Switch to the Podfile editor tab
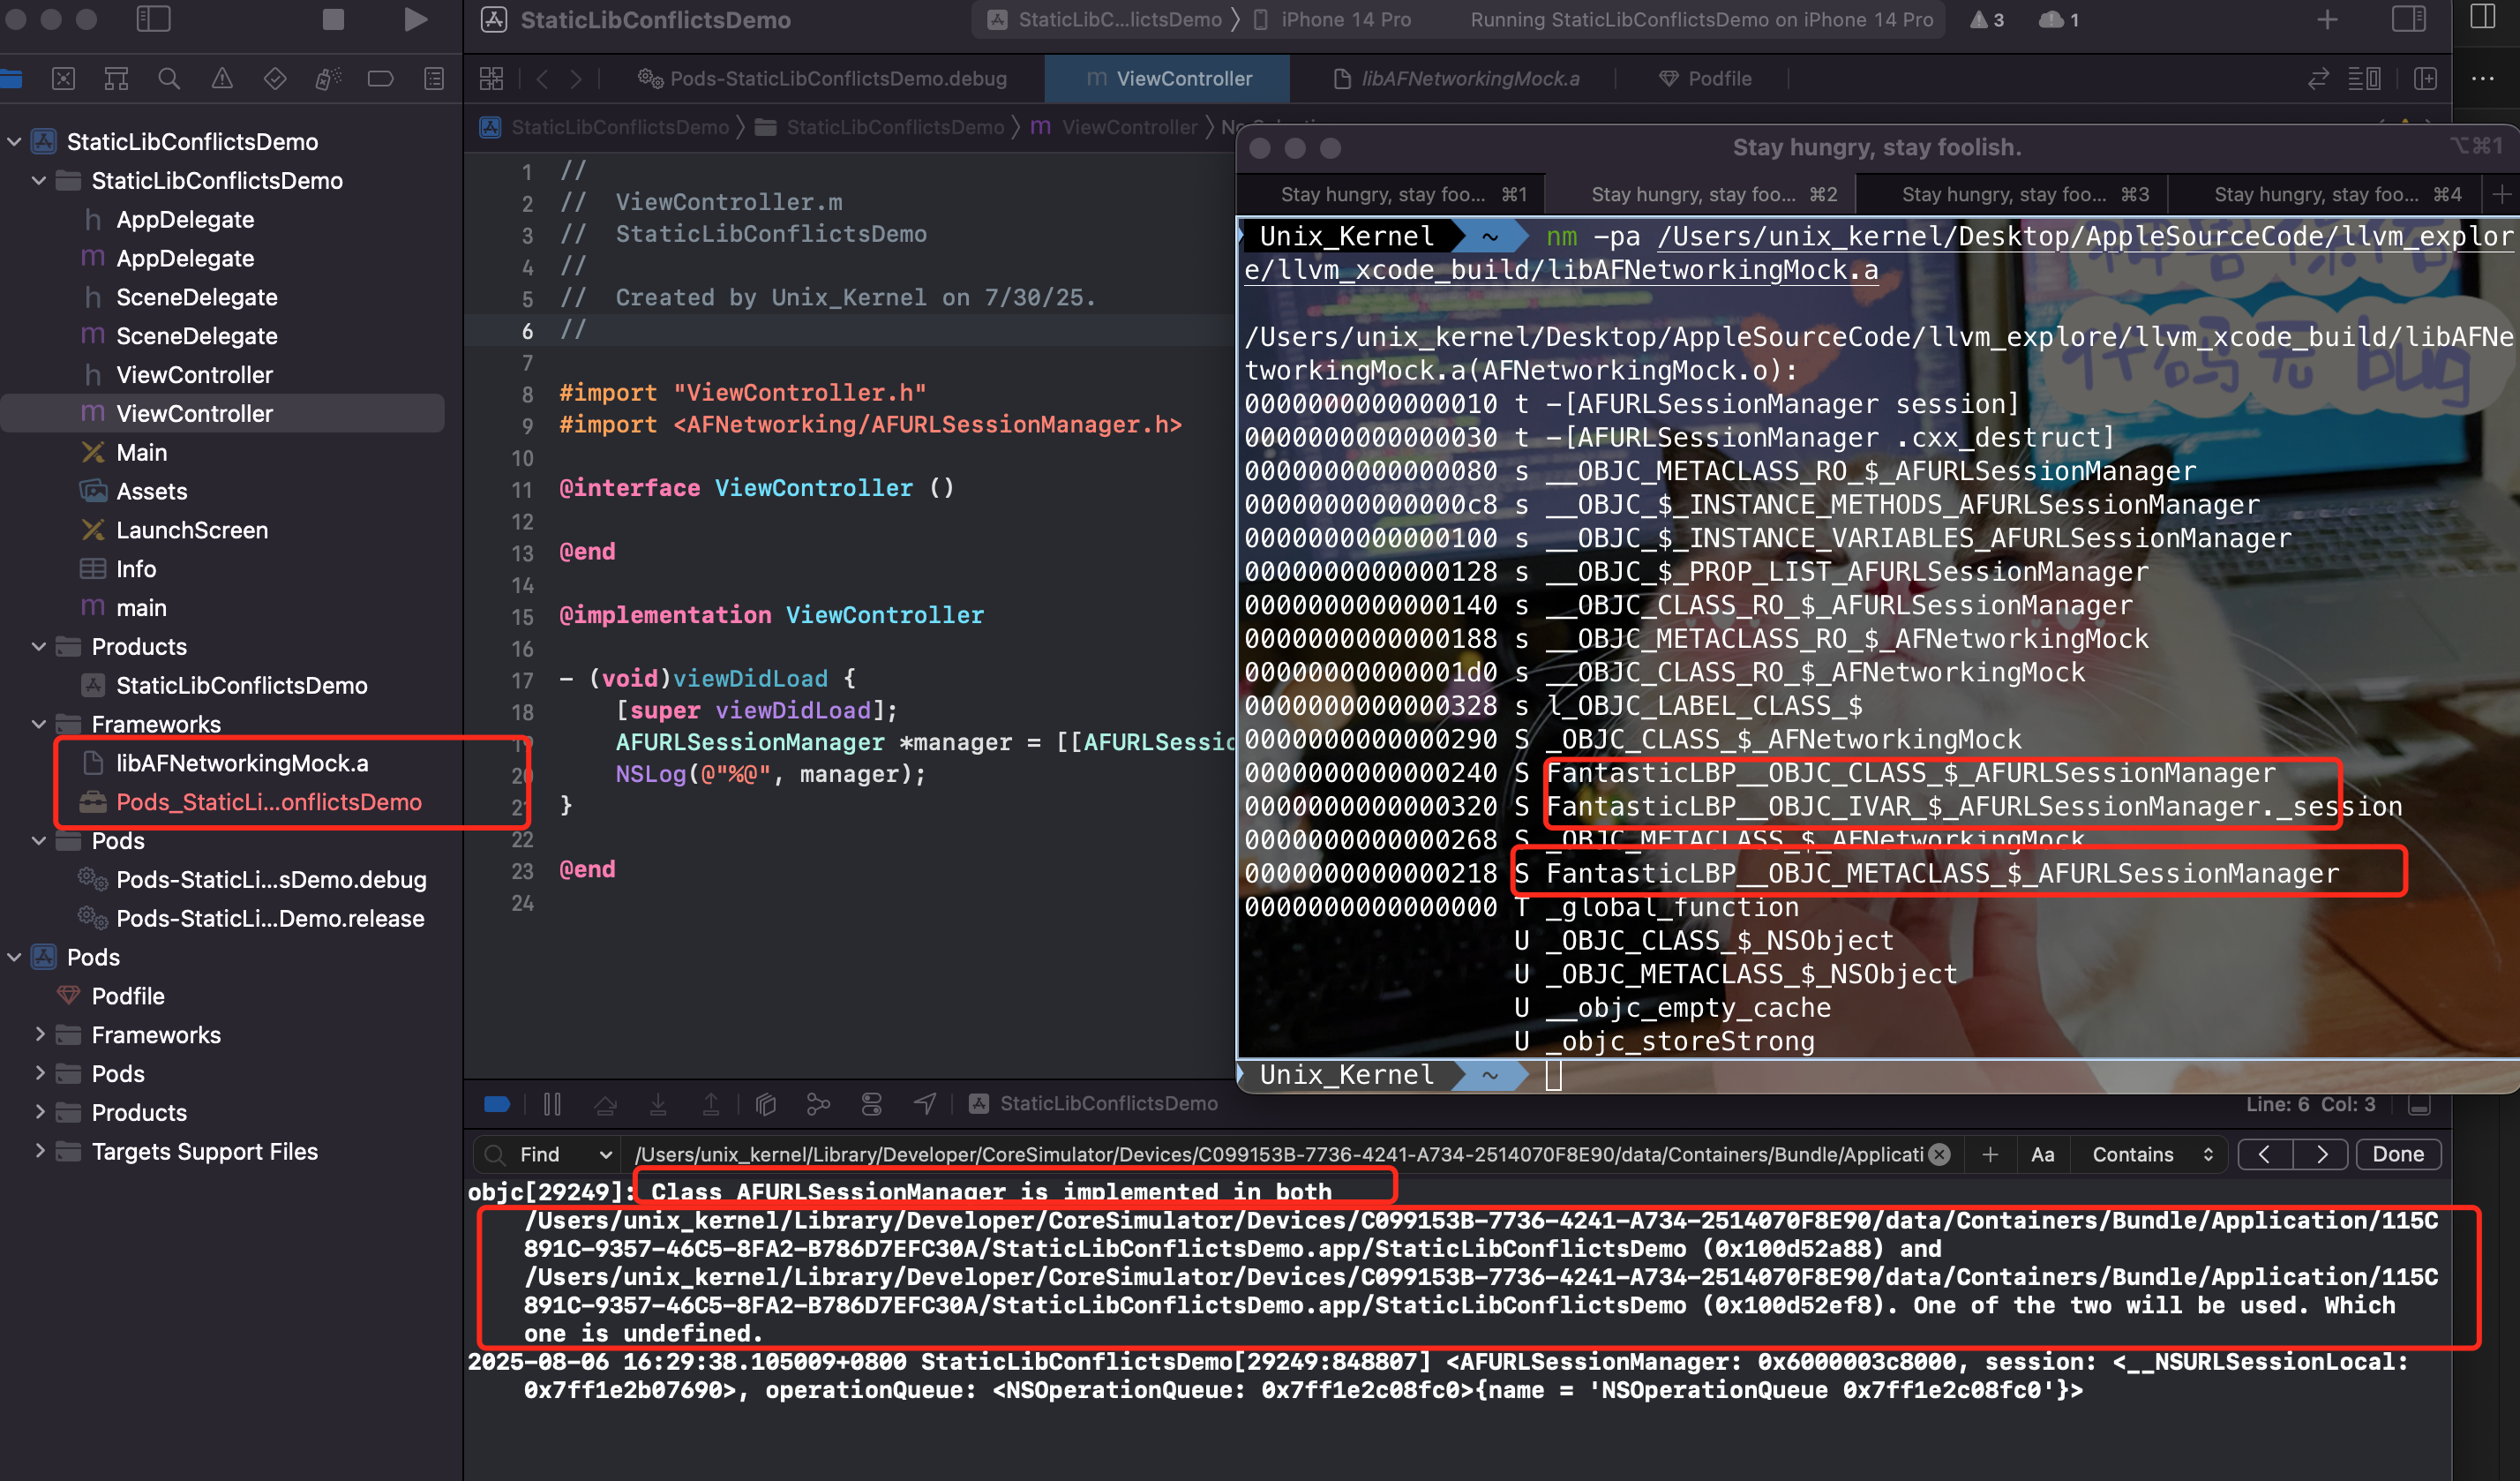The width and height of the screenshot is (2520, 1481). [1705, 79]
